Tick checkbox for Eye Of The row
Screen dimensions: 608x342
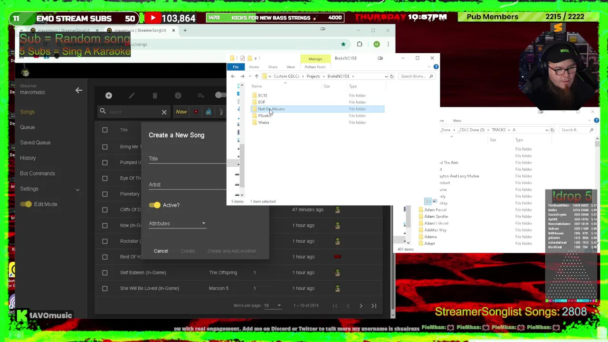coord(105,178)
